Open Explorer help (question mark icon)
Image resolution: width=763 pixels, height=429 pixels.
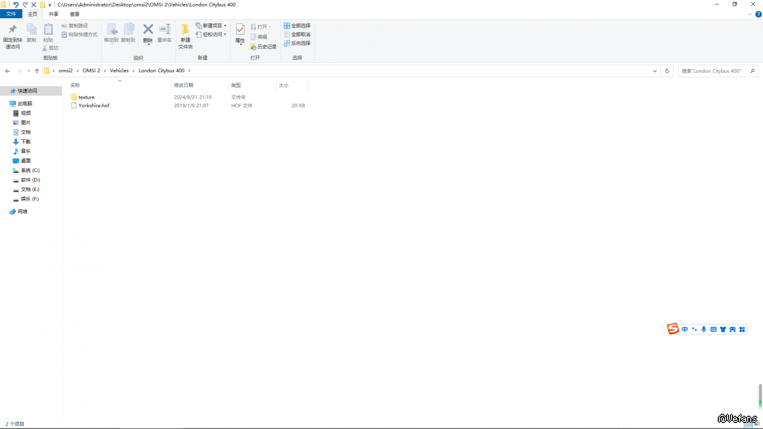point(758,14)
